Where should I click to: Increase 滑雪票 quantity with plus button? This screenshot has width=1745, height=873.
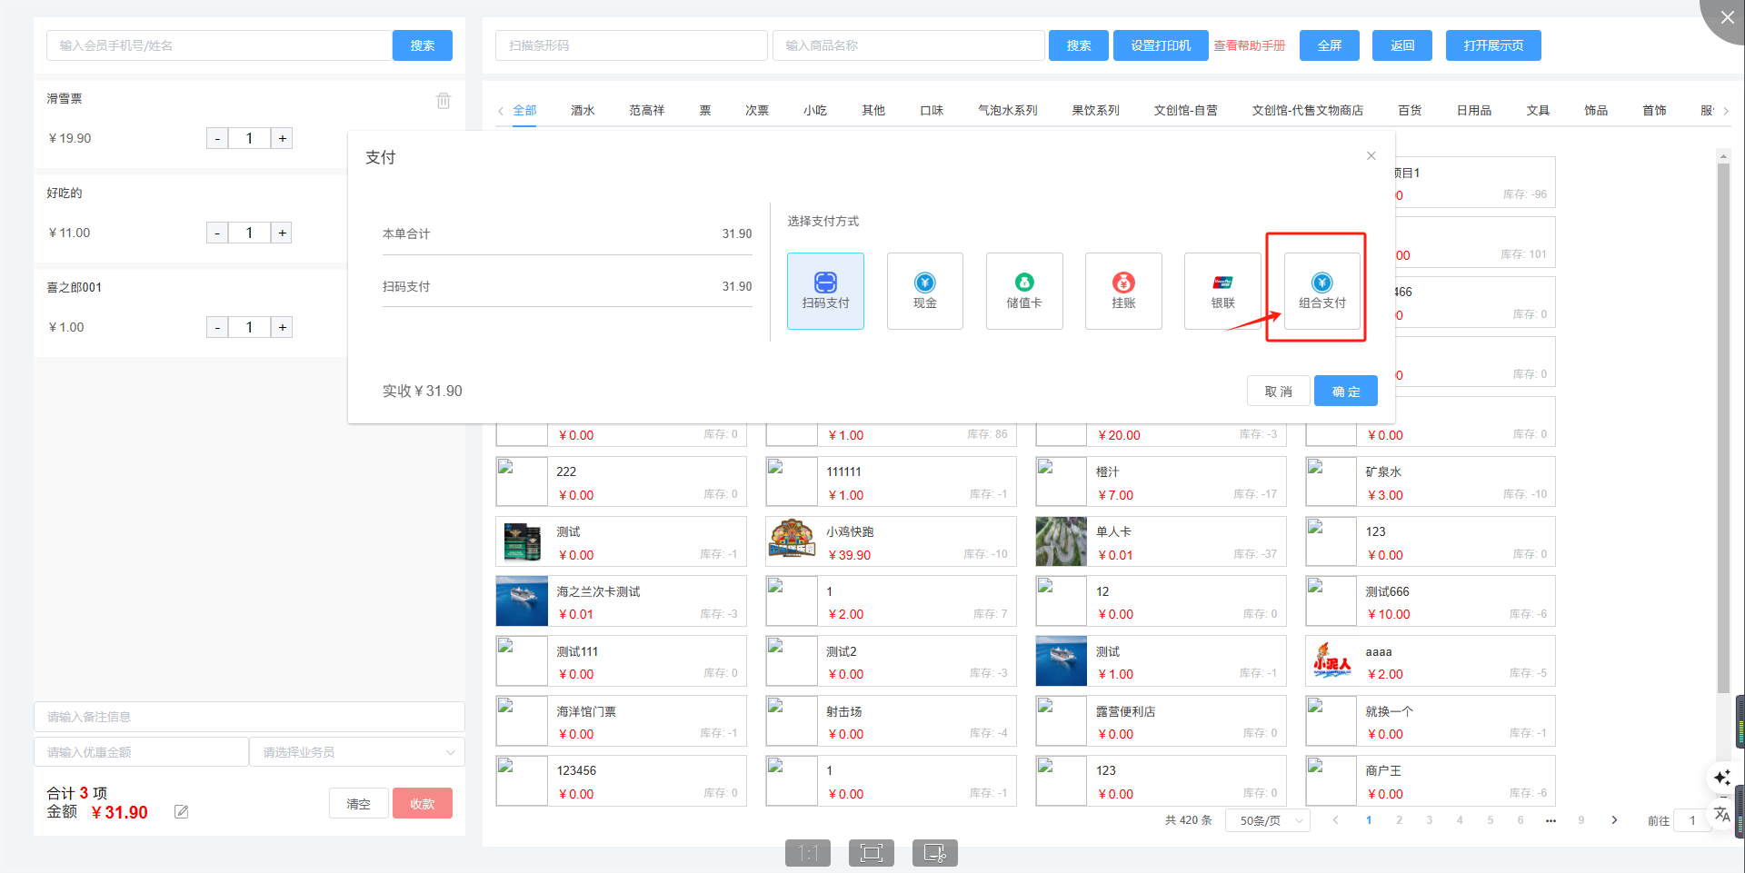click(x=283, y=138)
